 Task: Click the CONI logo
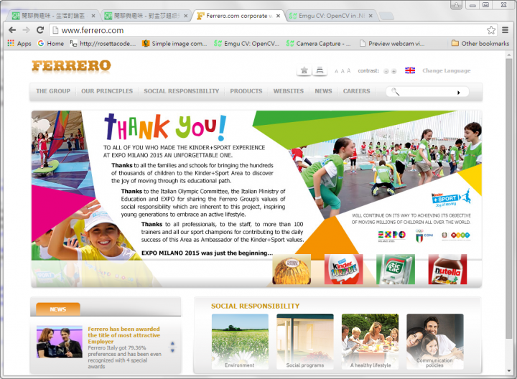tap(424, 235)
